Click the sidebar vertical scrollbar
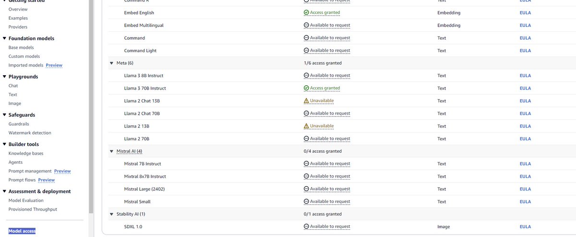This screenshot has height=237, width=576. pos(91,106)
